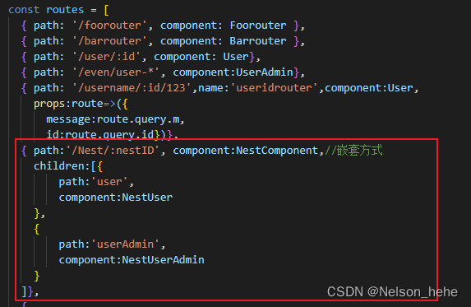The height and width of the screenshot is (307, 471).
Task: Click the UserAdmin component name
Action: 265,72
